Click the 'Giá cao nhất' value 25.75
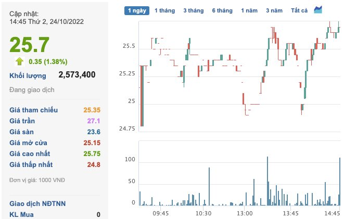 coord(92,153)
